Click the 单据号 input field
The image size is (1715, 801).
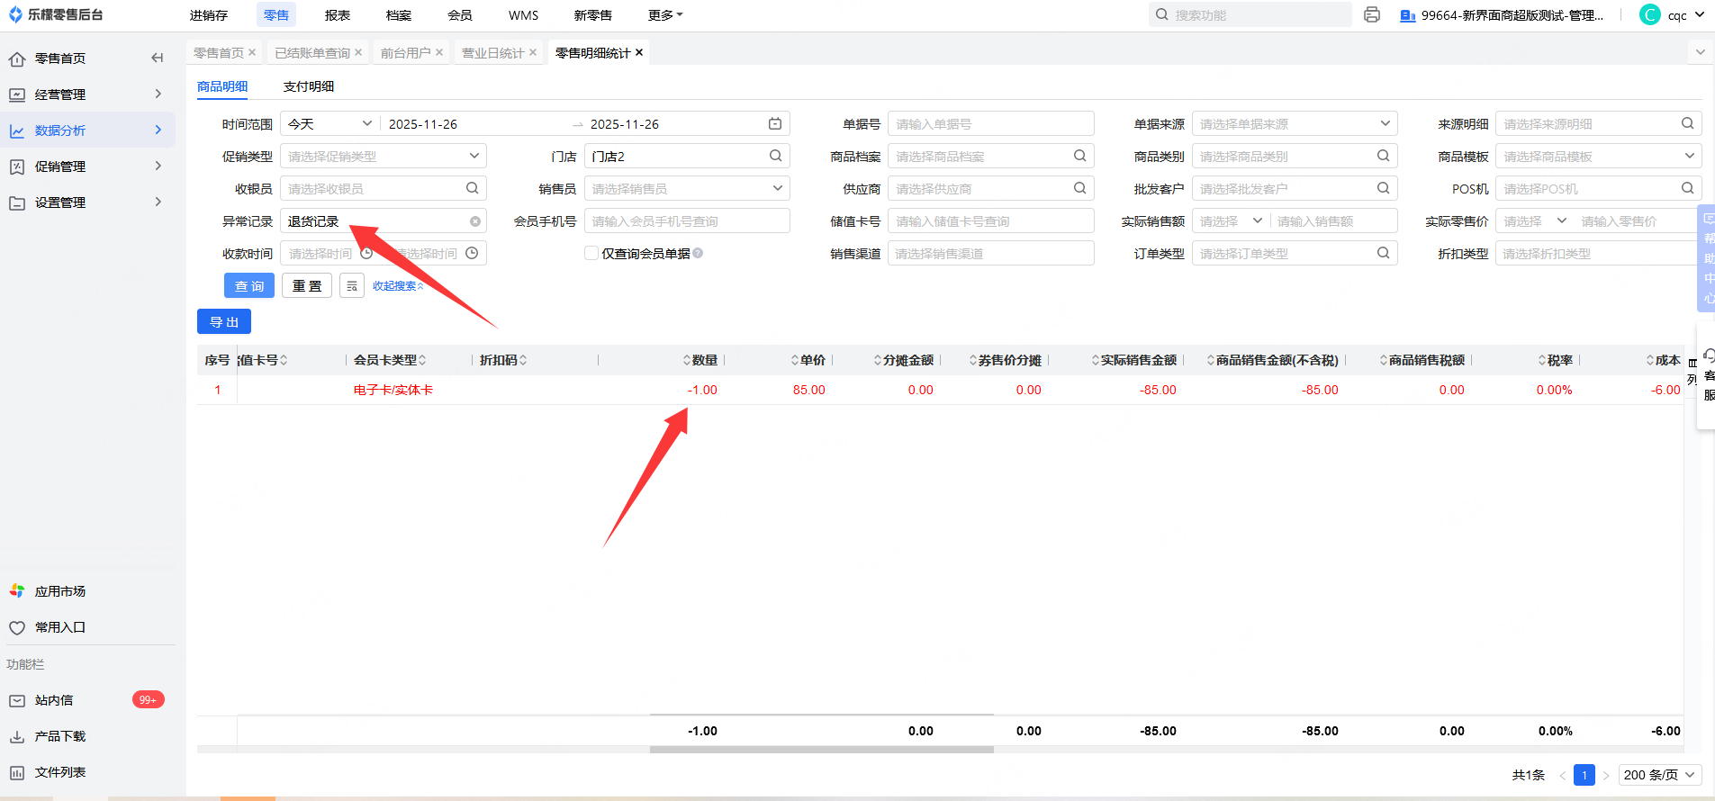click(991, 123)
